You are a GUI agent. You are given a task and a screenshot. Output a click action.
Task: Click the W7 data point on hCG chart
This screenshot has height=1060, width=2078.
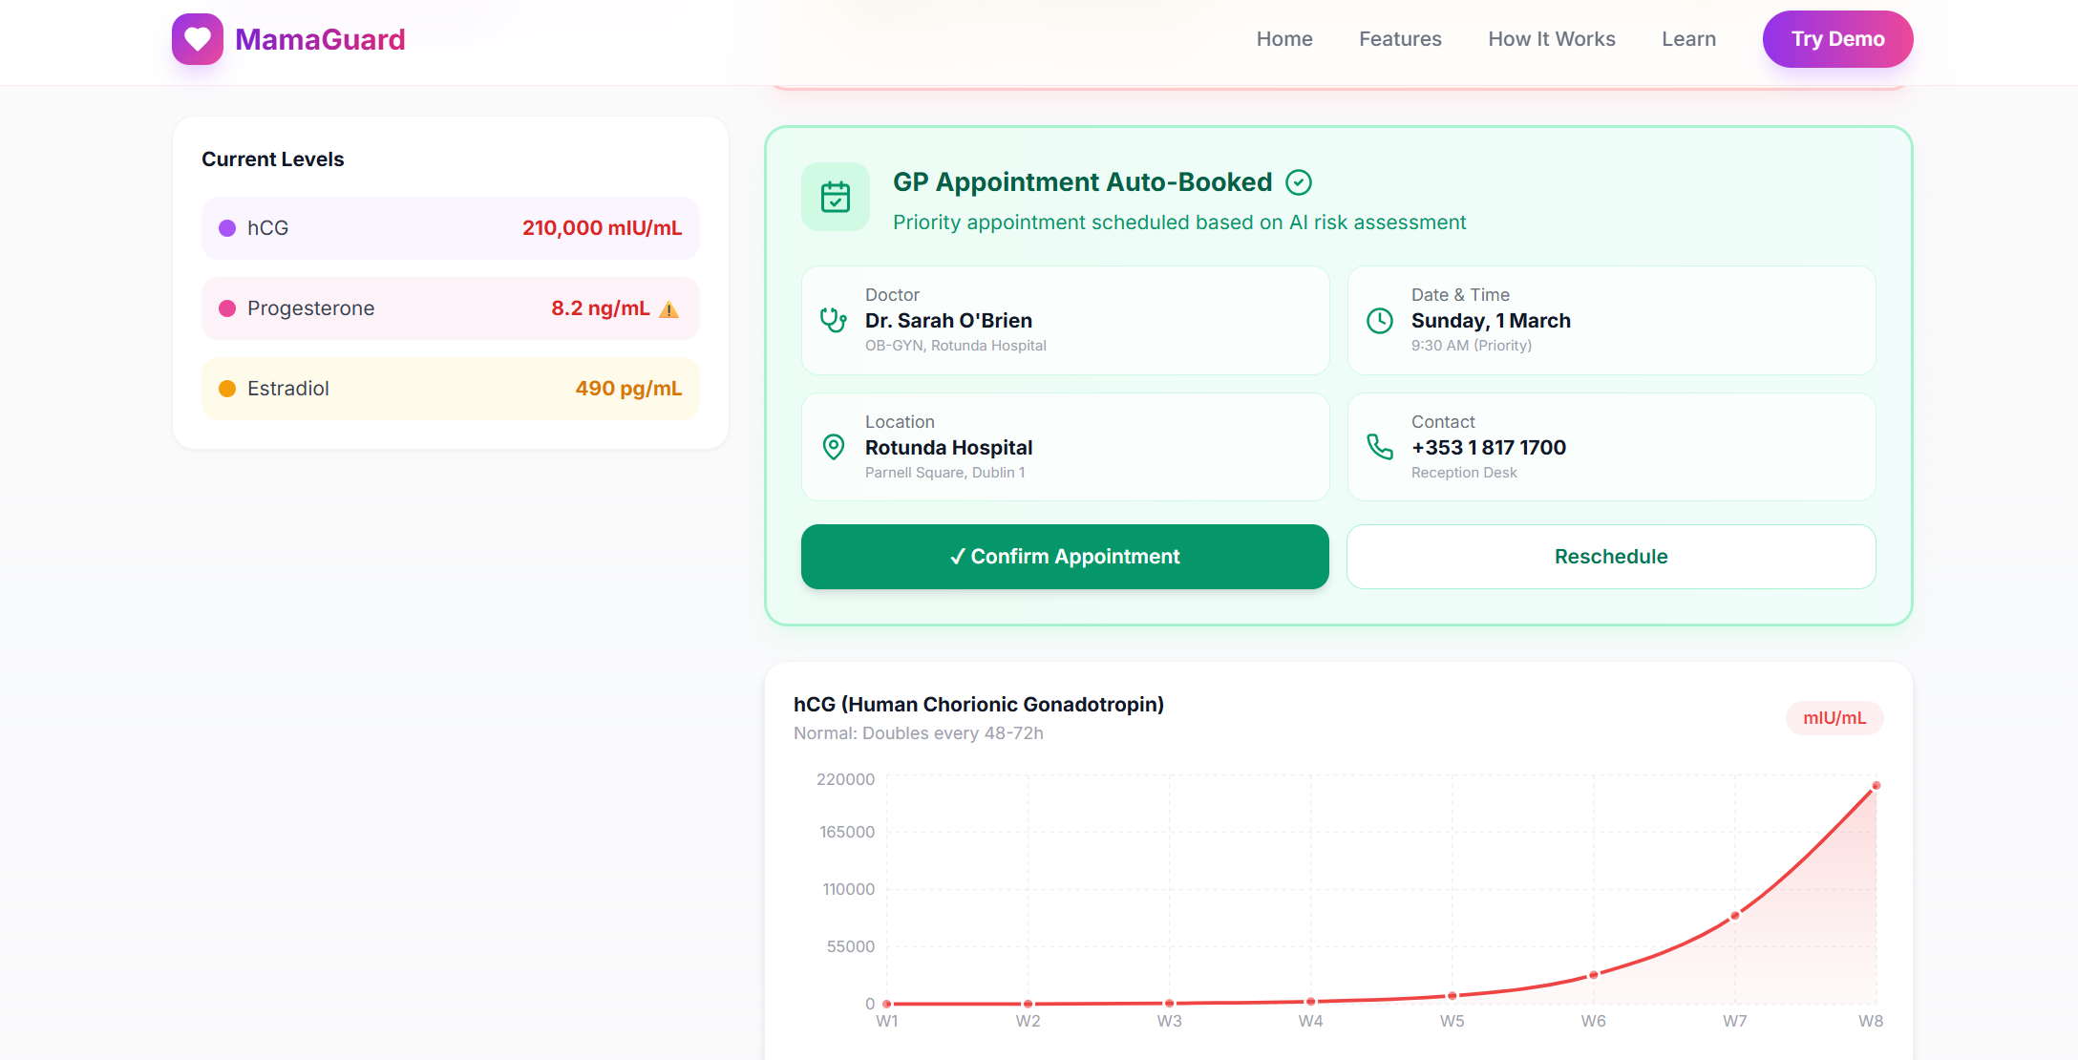1735,916
